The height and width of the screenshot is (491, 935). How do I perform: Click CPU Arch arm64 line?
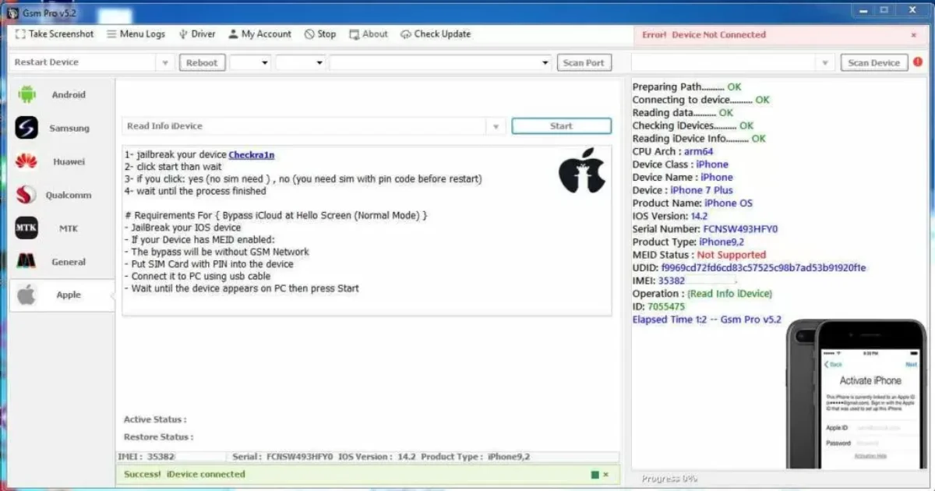(673, 152)
